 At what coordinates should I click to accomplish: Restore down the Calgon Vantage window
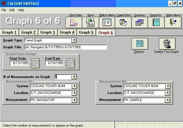tap(175, 4)
